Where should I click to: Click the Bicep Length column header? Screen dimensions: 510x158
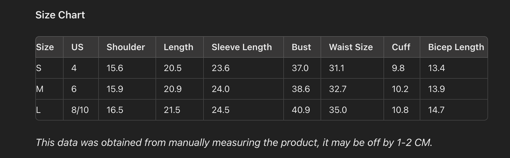[456, 47]
